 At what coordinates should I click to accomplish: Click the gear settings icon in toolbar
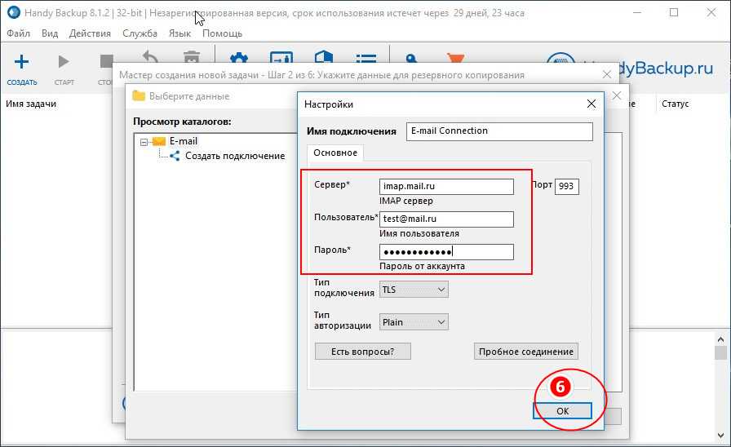pyautogui.click(x=238, y=60)
